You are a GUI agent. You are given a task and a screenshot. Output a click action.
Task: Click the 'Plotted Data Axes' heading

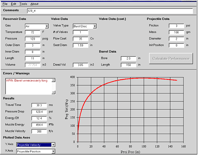point(16,137)
